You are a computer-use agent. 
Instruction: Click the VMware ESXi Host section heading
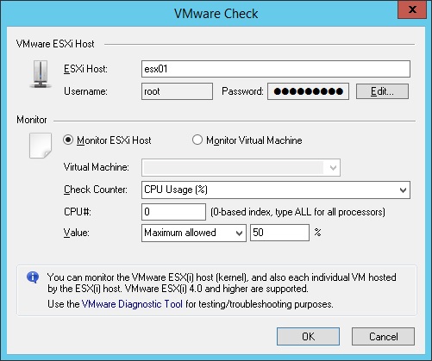[x=55, y=44]
